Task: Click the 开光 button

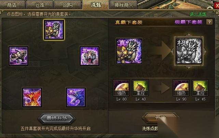Action: click(161, 118)
